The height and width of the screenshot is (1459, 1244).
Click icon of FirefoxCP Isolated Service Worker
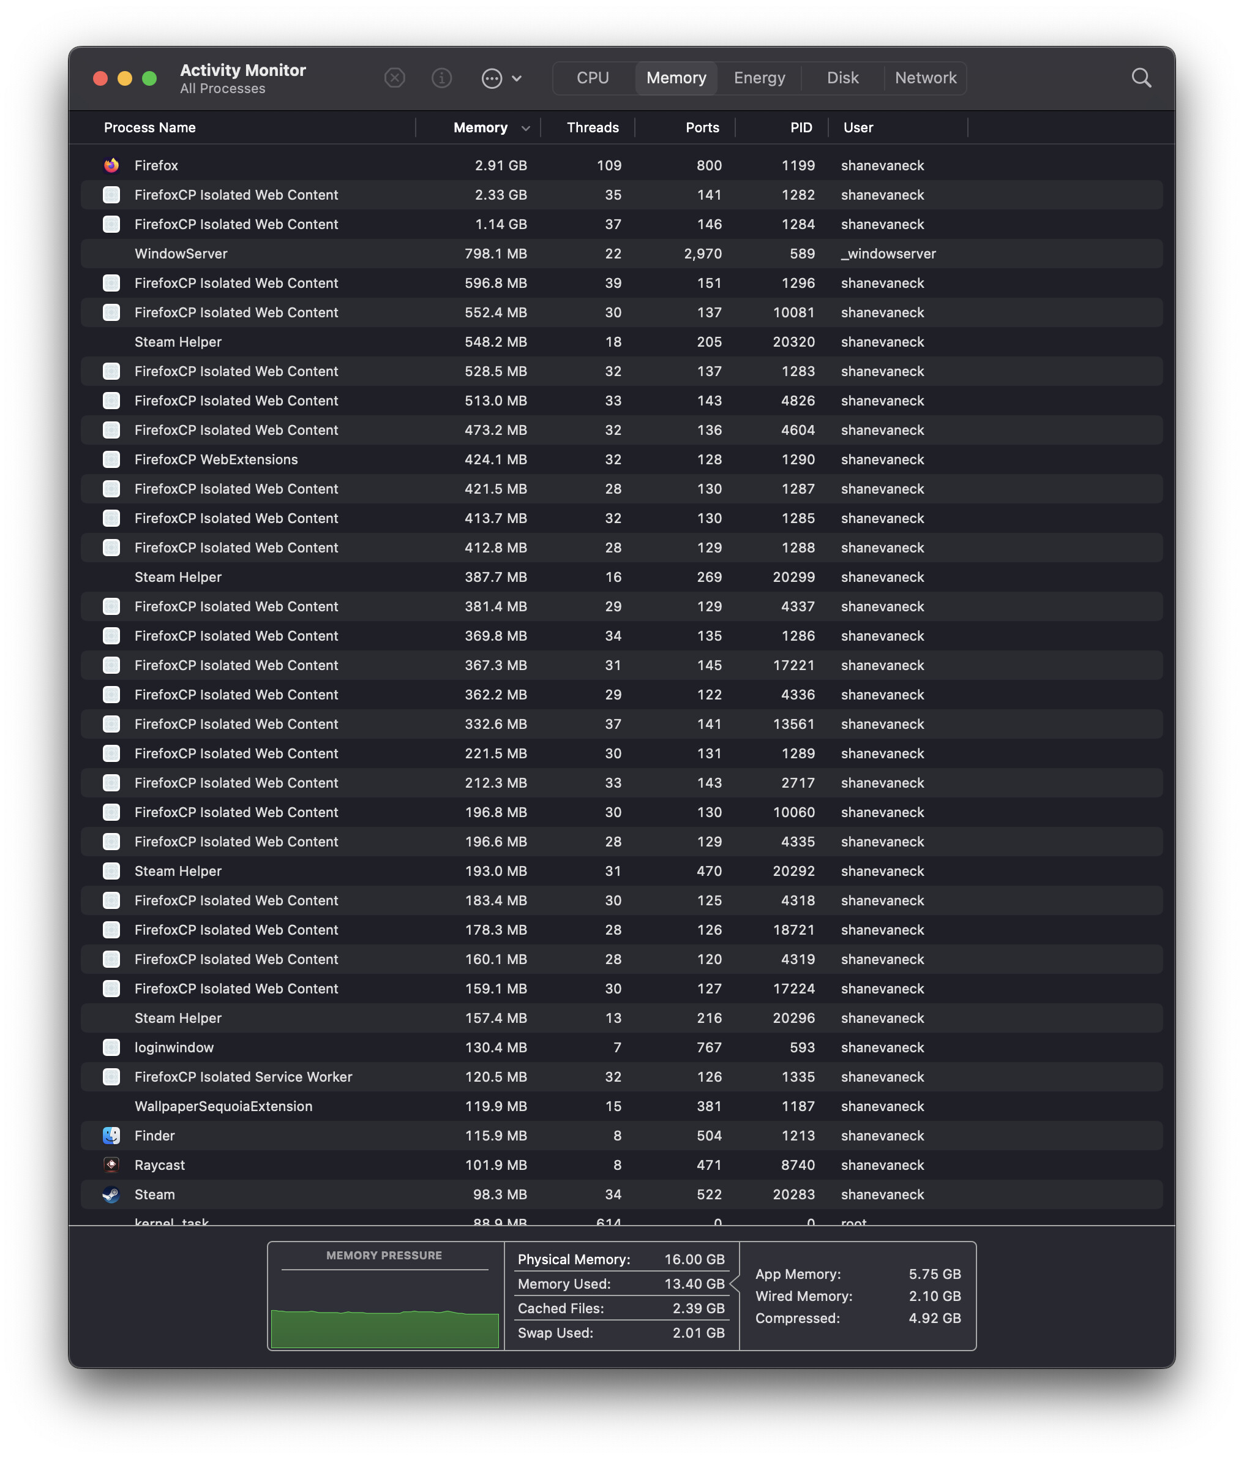click(x=111, y=1077)
